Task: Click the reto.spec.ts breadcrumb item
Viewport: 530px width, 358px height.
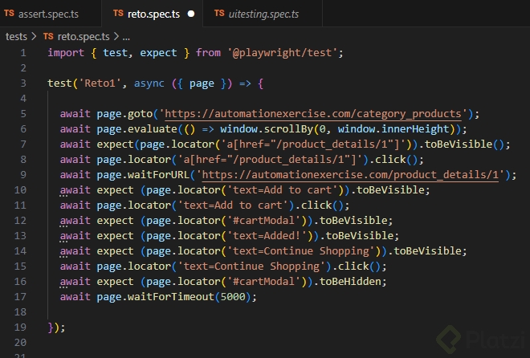Action: 84,36
